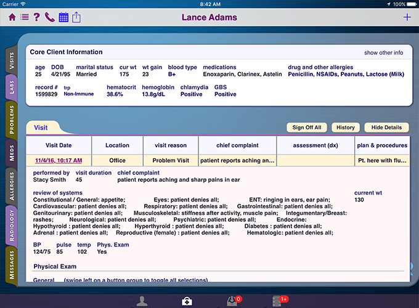Tap GBS Positive value

(226, 94)
